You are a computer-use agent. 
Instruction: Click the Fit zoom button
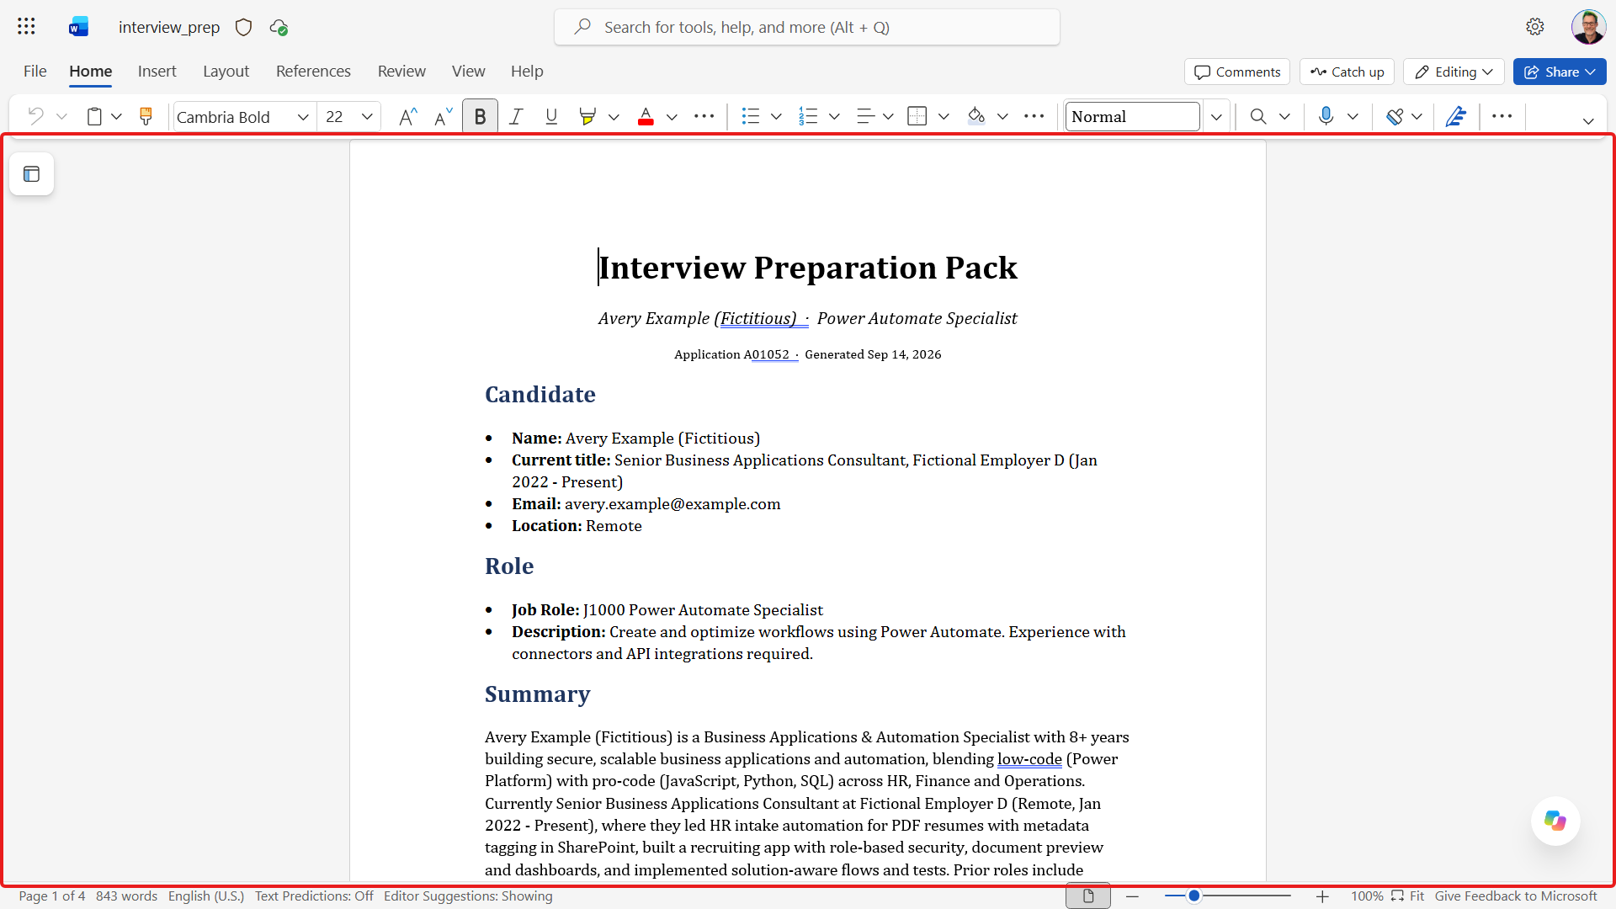pos(1408,896)
